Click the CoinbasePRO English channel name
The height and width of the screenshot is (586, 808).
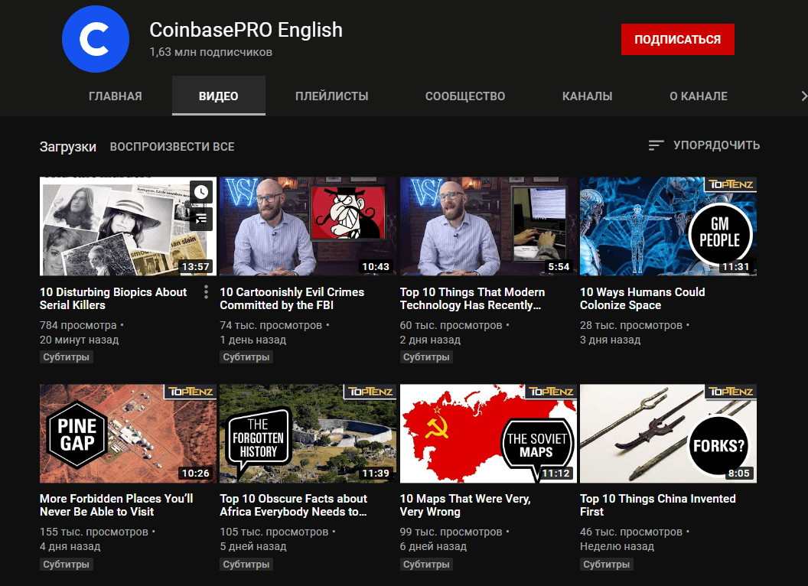point(246,30)
